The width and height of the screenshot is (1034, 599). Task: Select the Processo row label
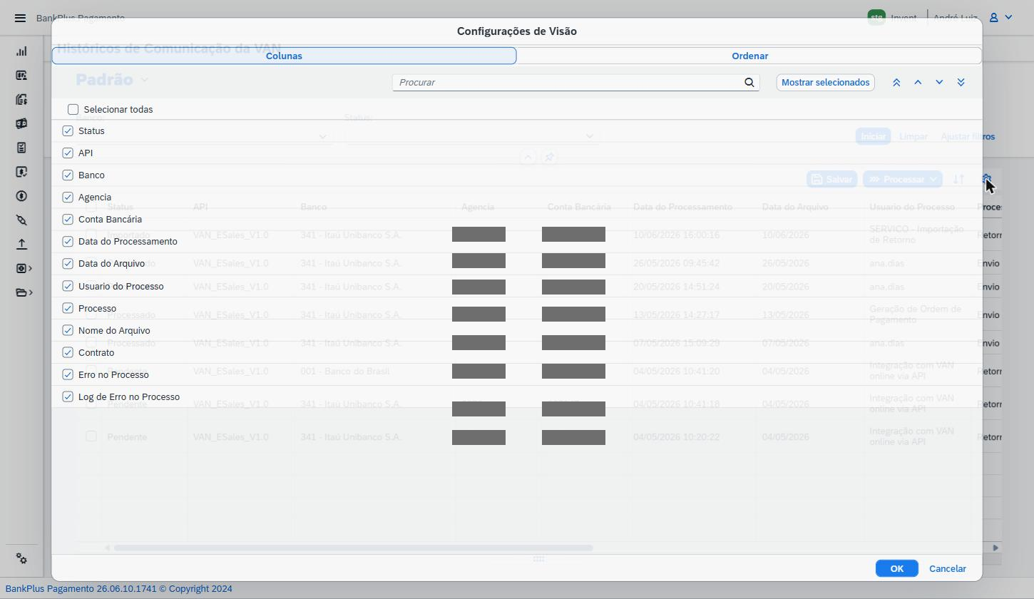point(97,309)
